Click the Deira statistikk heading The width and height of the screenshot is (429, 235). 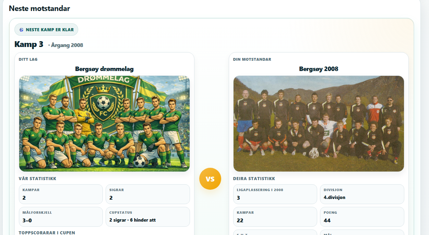pos(254,179)
